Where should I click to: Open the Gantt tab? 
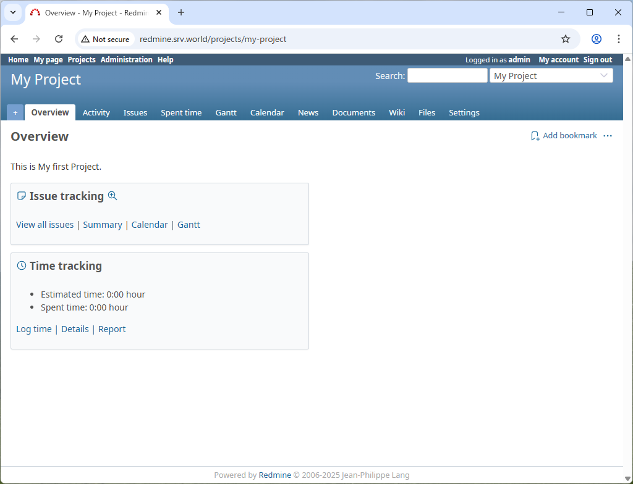pyautogui.click(x=226, y=112)
